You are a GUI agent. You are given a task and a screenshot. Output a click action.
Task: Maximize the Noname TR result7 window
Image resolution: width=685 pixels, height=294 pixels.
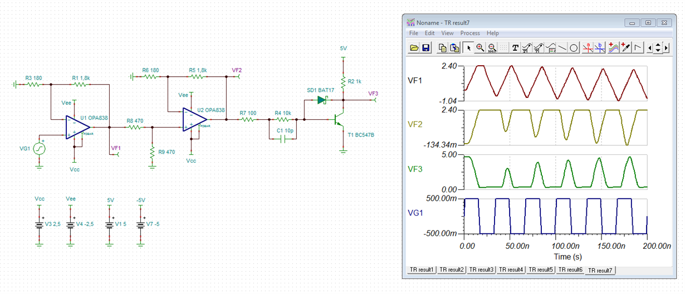(x=648, y=23)
